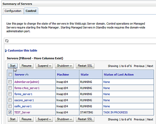This screenshot has width=156, height=124.
Task: Click the sort arrow icon beside Server
Action: pyautogui.click(x=27, y=75)
